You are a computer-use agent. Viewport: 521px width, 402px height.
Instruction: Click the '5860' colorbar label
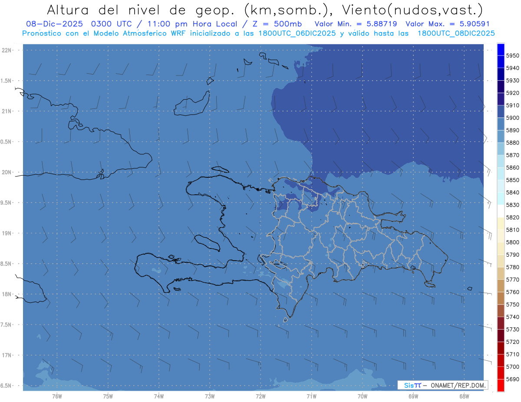coord(512,167)
